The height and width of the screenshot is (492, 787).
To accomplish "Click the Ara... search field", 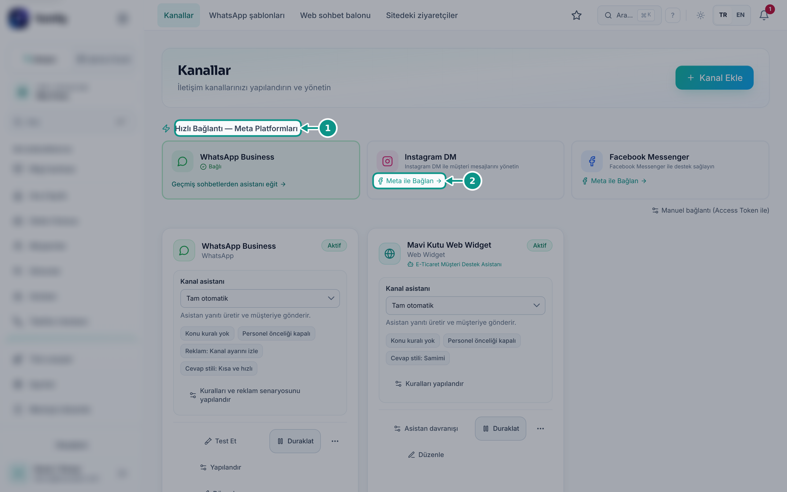I will tap(629, 15).
